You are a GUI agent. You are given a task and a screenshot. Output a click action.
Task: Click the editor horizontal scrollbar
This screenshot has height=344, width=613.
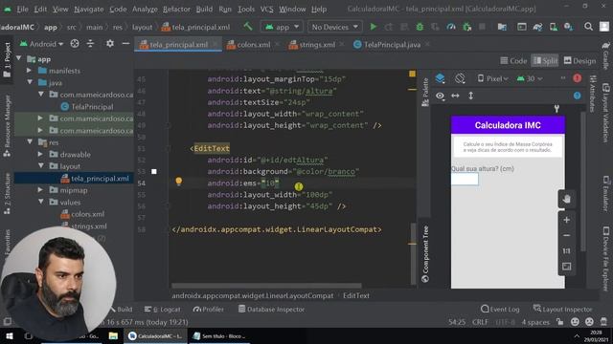pos(266,286)
